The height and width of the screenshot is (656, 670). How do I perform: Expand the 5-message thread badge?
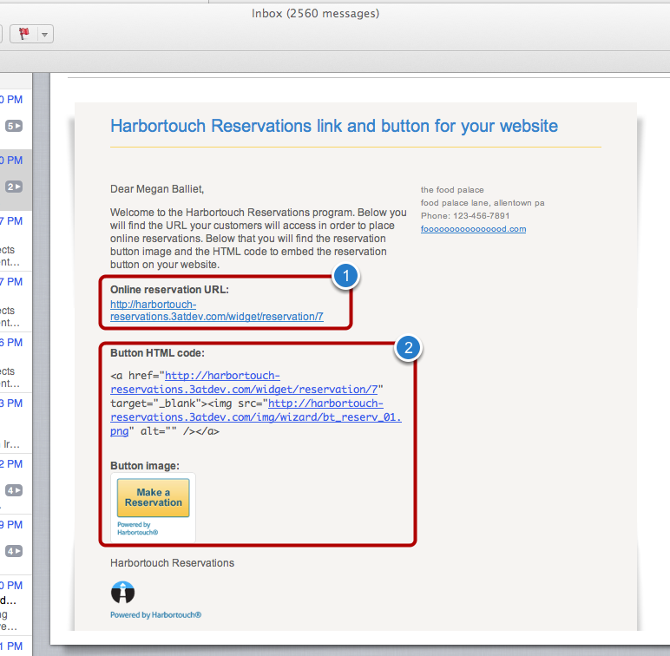click(14, 126)
